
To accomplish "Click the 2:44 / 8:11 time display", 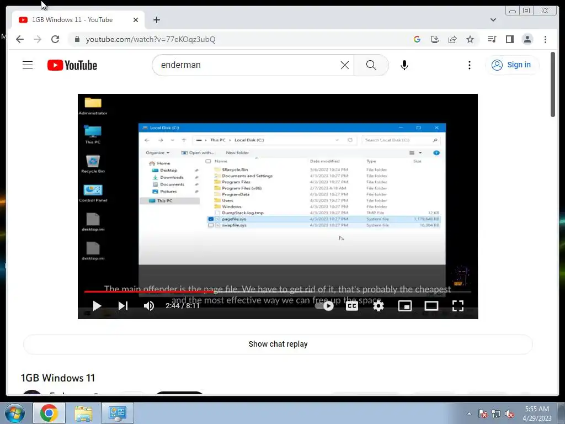I will (x=182, y=306).
